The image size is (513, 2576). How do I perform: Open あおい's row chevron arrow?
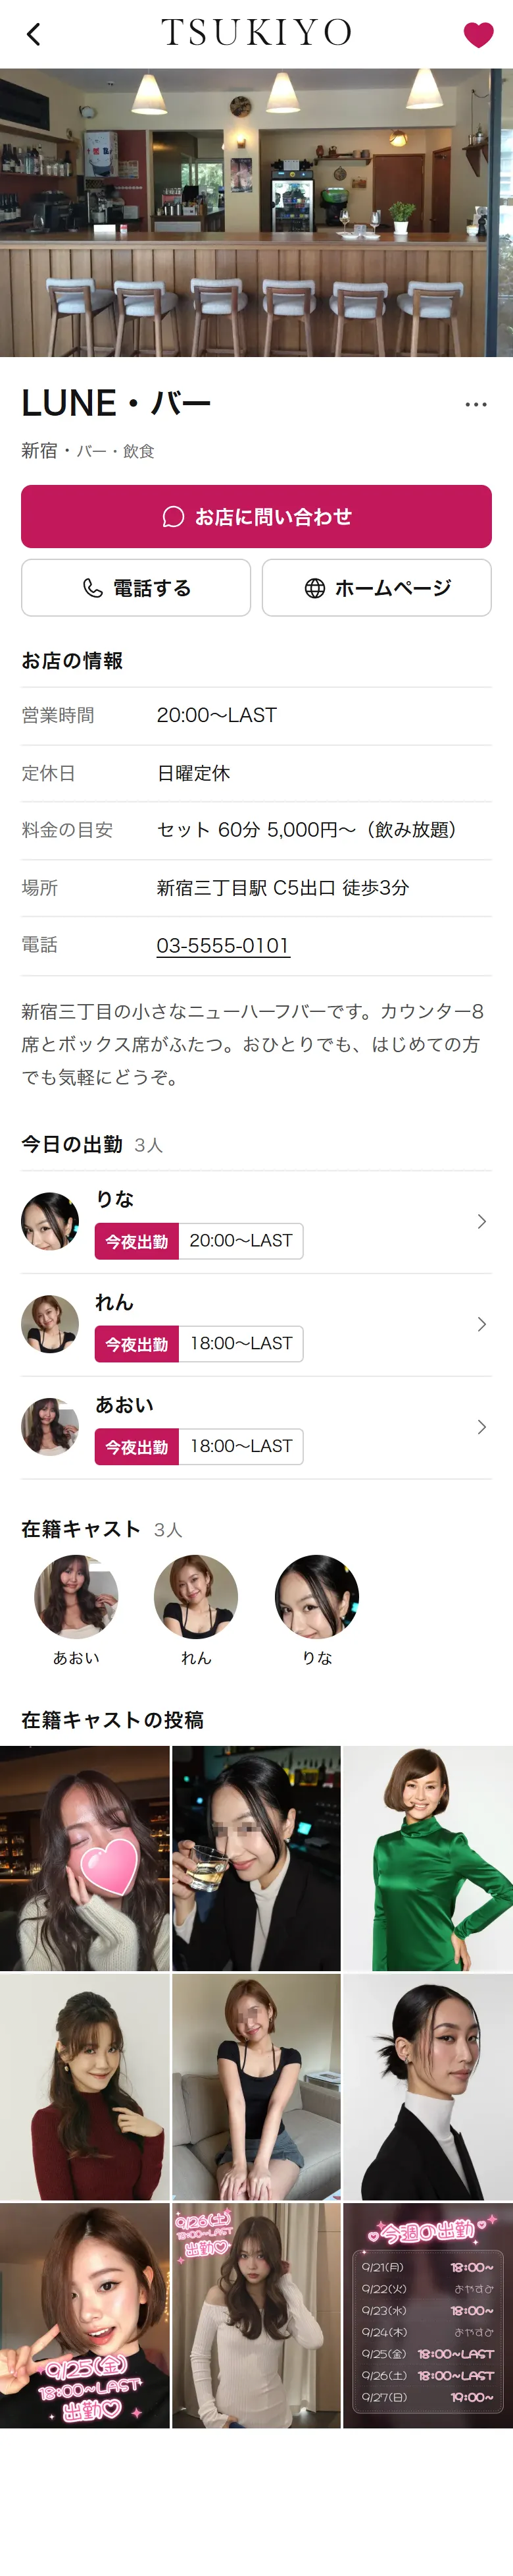pyautogui.click(x=481, y=1427)
